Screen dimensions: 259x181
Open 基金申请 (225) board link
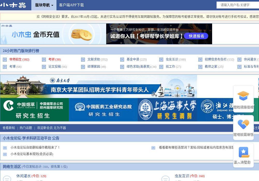click(x=136, y=59)
